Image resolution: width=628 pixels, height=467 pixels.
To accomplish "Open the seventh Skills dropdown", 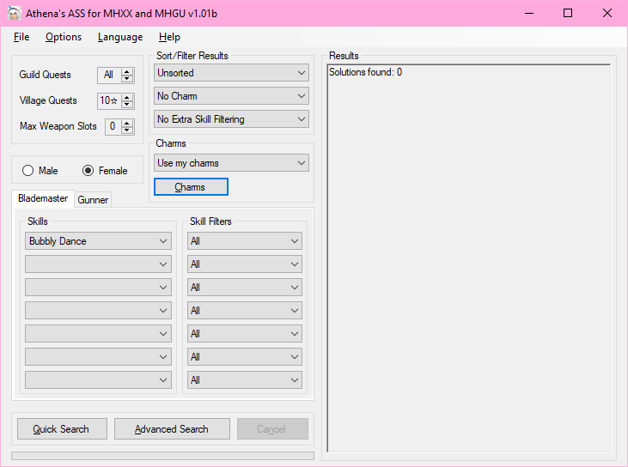I will [x=98, y=380].
